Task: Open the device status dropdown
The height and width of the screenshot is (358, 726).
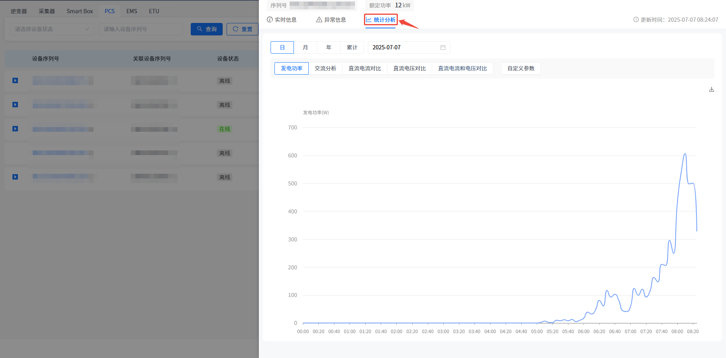Action: tap(52, 29)
